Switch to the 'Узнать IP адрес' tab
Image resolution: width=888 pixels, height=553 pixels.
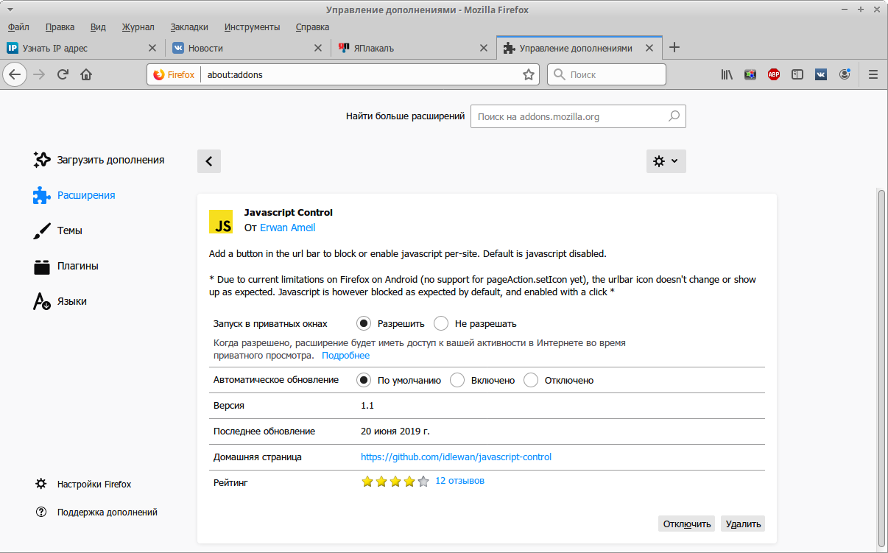click(x=82, y=48)
